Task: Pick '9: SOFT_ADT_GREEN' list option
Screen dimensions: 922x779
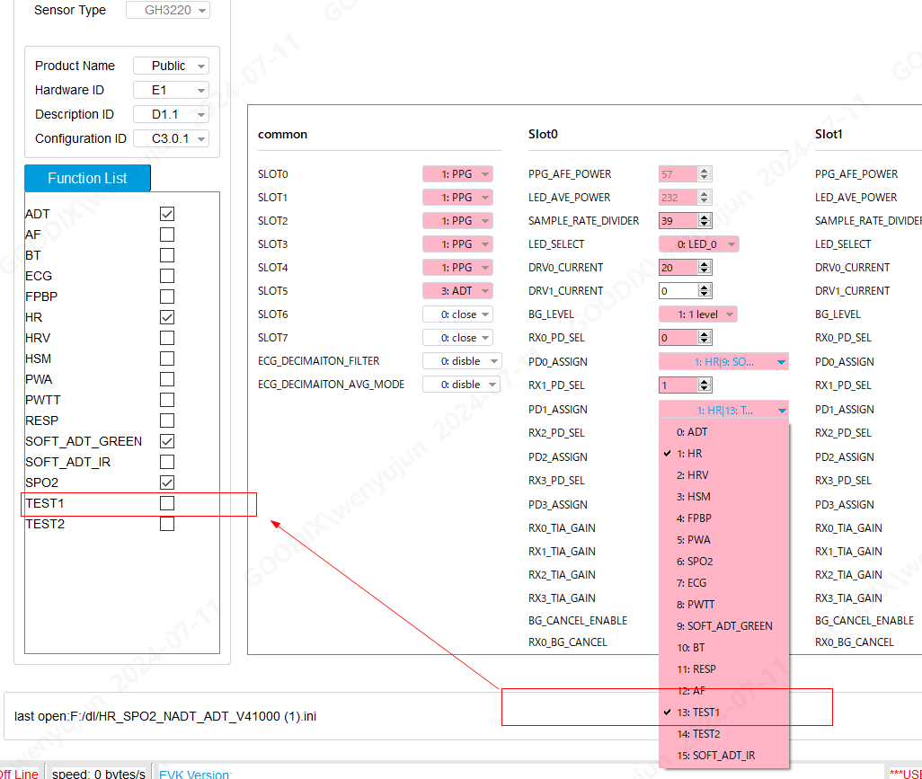Action: pos(724,626)
